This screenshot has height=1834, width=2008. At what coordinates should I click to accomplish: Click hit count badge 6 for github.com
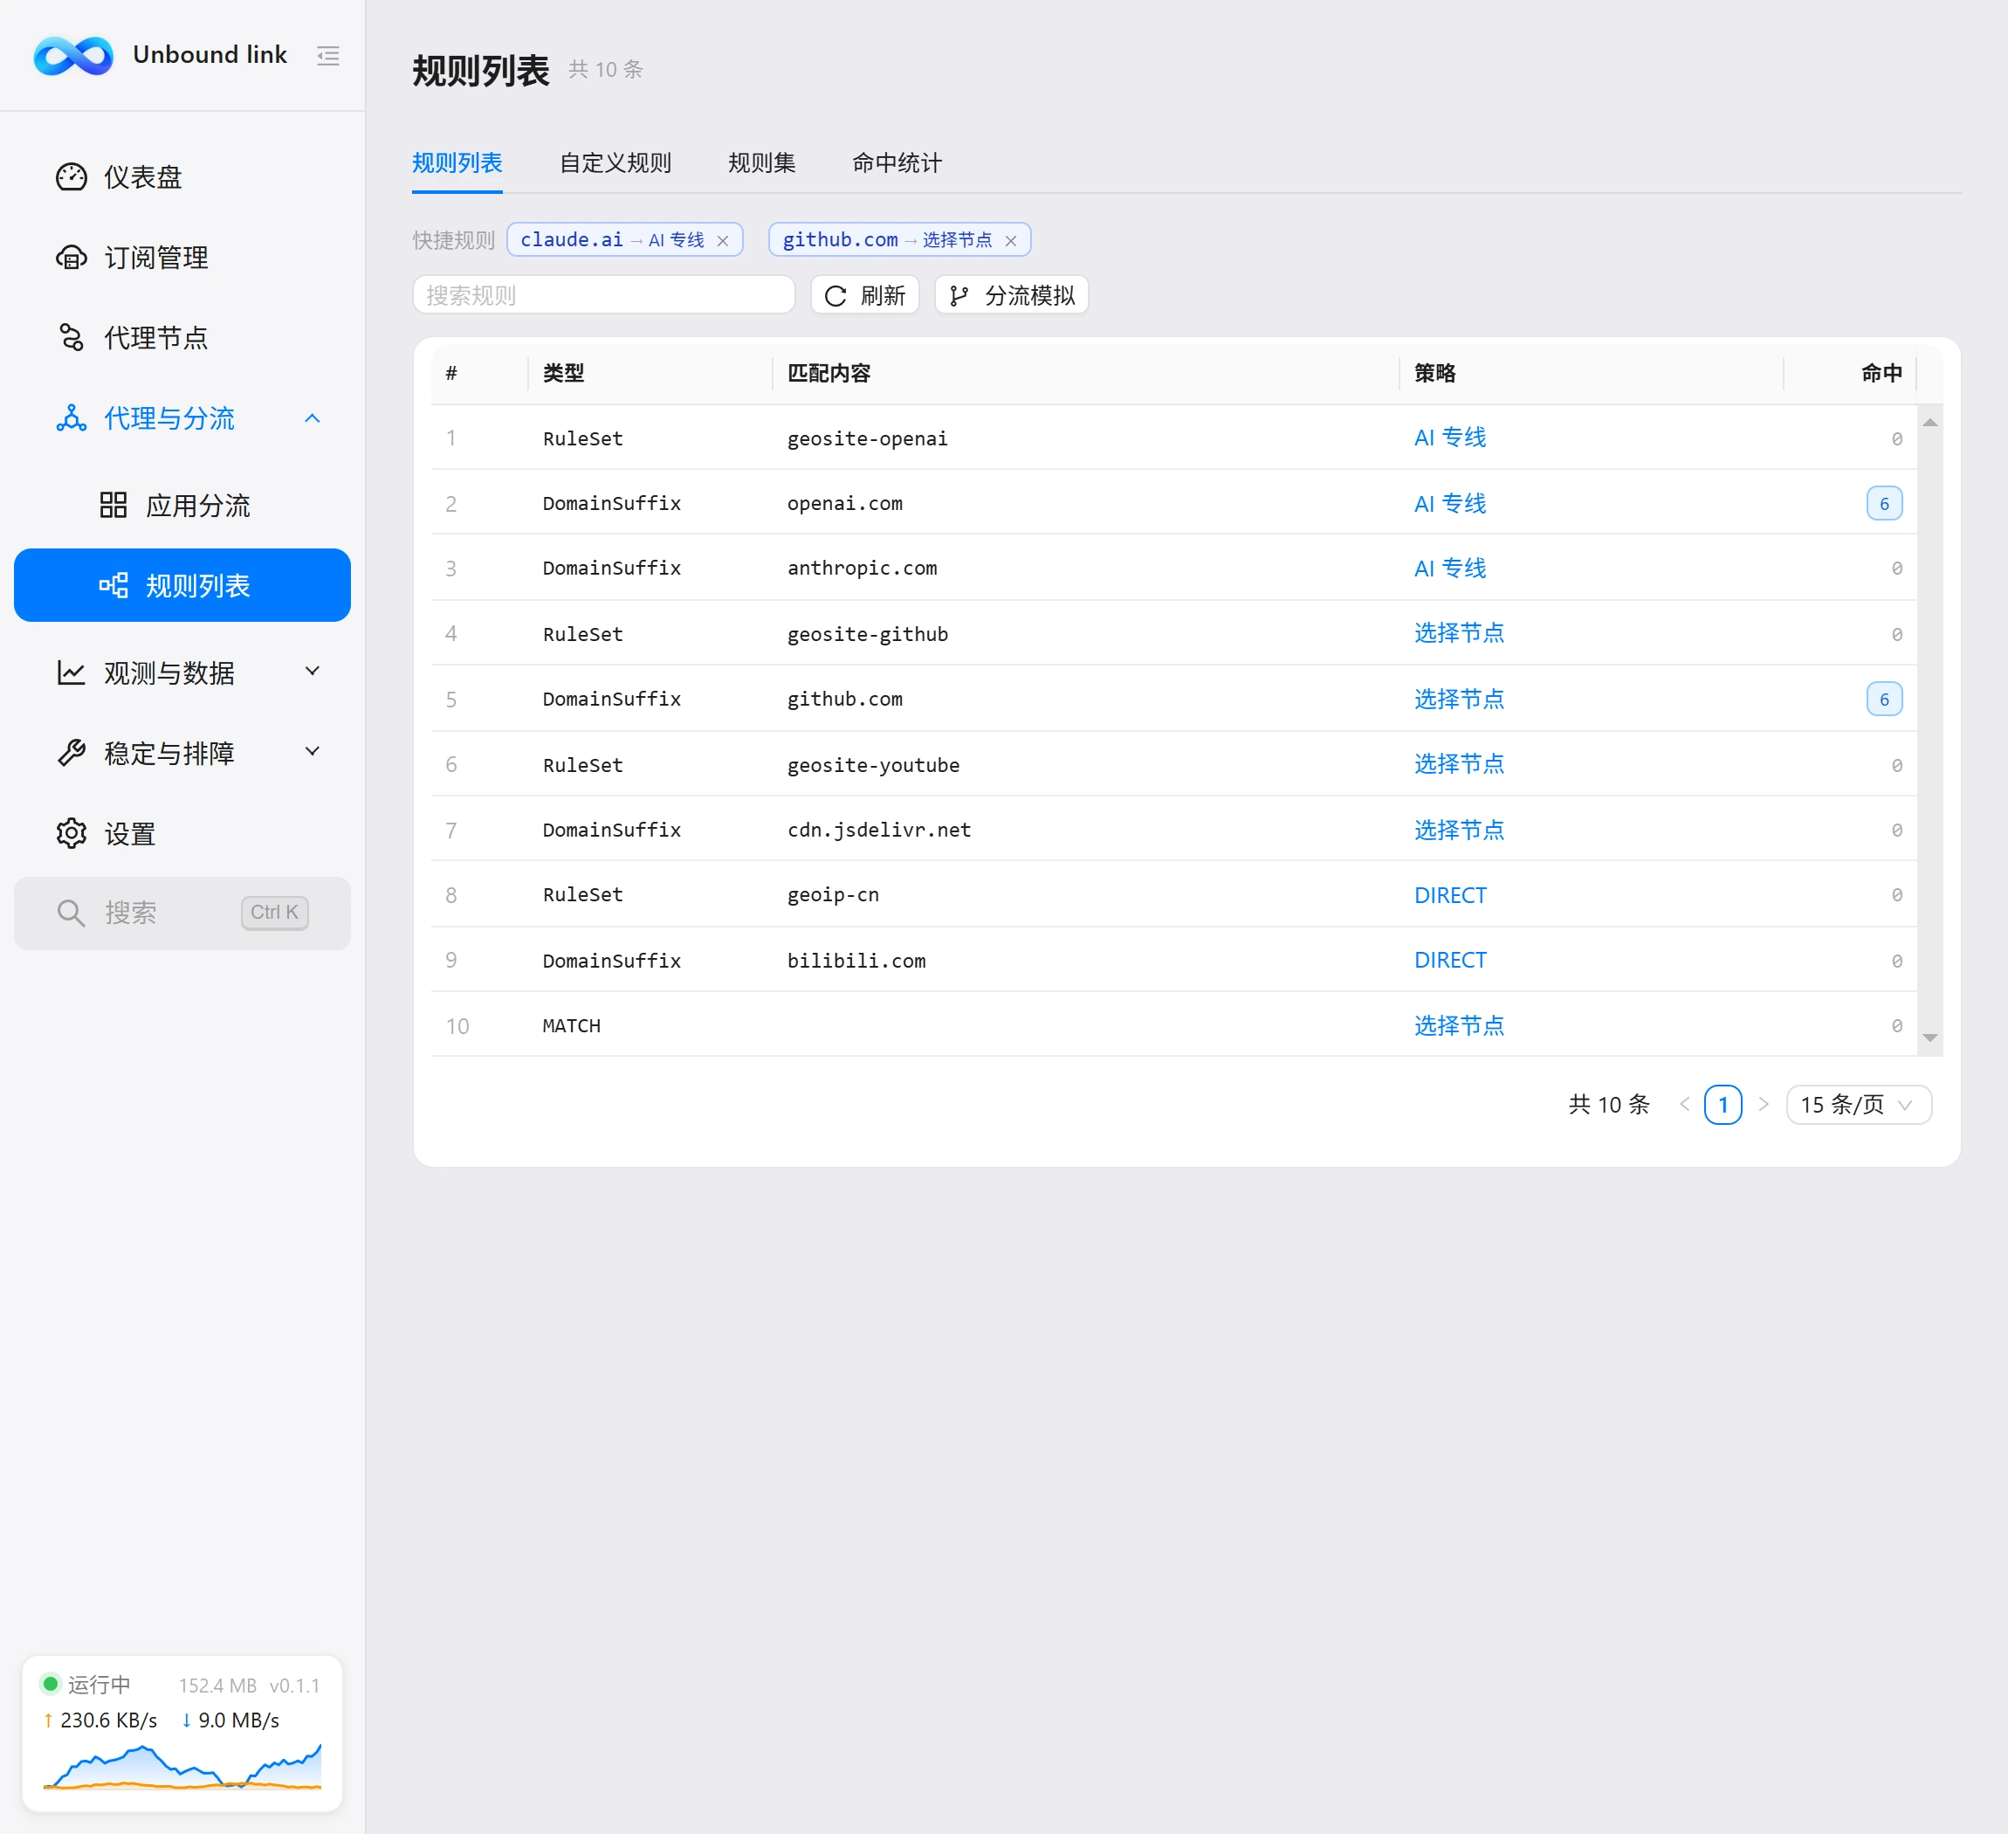click(1885, 699)
